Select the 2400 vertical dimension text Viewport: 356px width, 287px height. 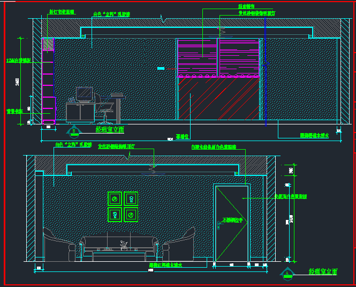pos(17,82)
